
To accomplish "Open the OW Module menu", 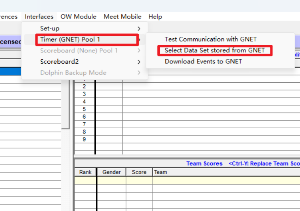I will click(x=78, y=17).
